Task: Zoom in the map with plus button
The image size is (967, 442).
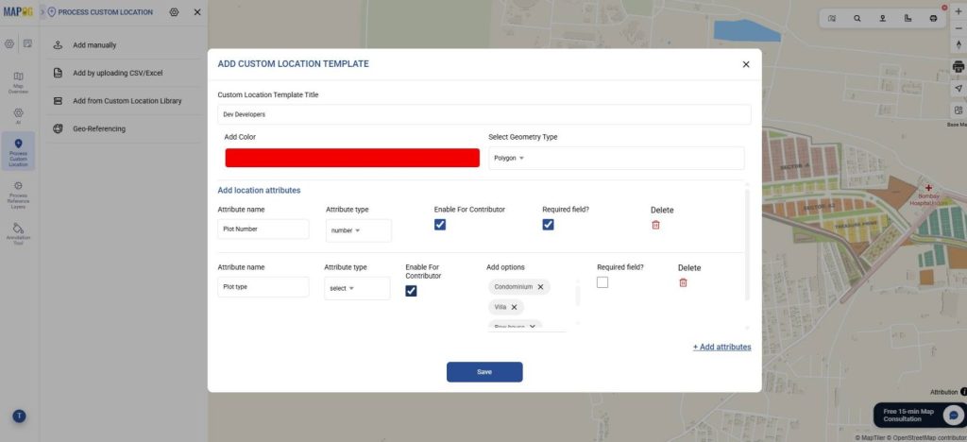Action: coord(958,11)
